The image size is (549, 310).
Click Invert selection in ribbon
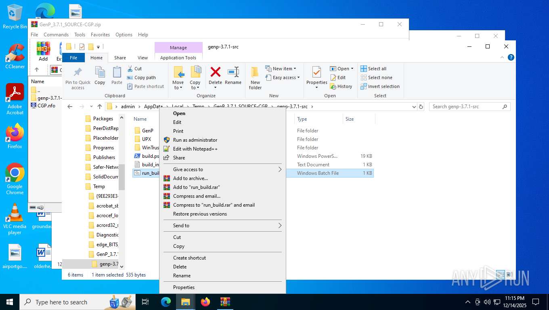click(x=380, y=86)
